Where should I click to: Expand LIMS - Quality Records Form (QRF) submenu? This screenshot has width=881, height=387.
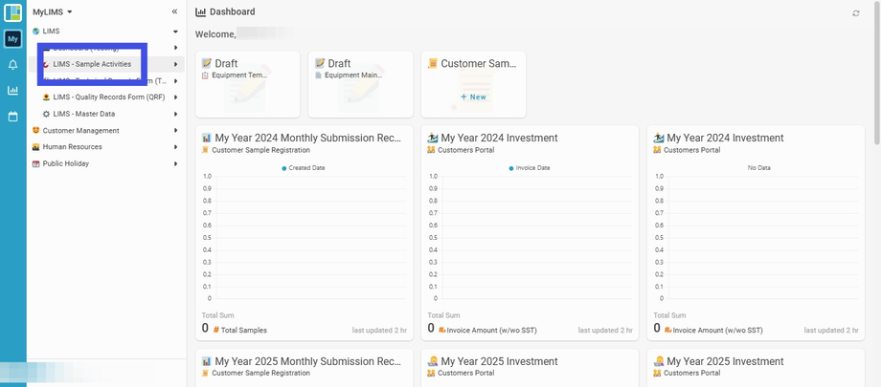click(175, 97)
